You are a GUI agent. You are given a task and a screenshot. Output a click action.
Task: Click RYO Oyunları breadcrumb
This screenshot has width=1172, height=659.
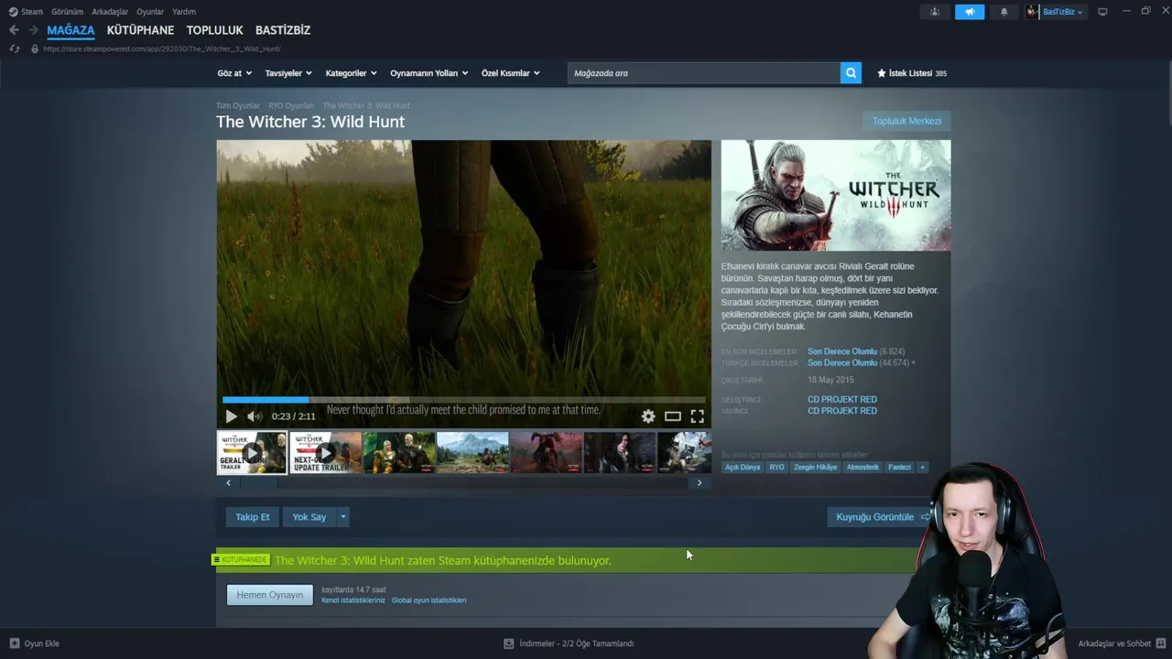(291, 106)
